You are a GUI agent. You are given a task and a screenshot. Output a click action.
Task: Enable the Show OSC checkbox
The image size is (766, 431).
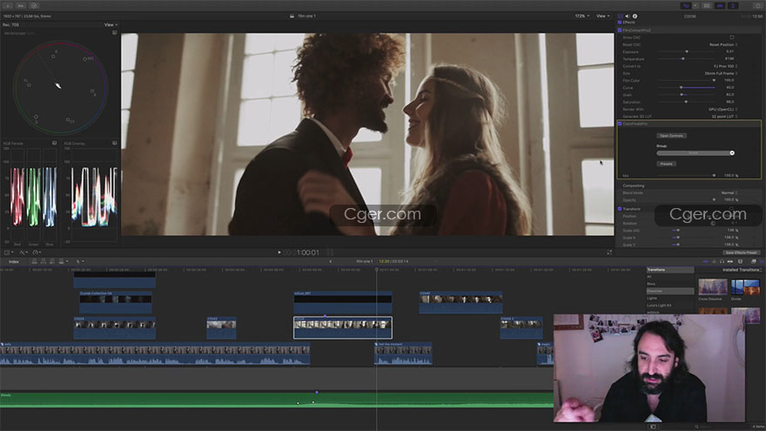point(732,37)
